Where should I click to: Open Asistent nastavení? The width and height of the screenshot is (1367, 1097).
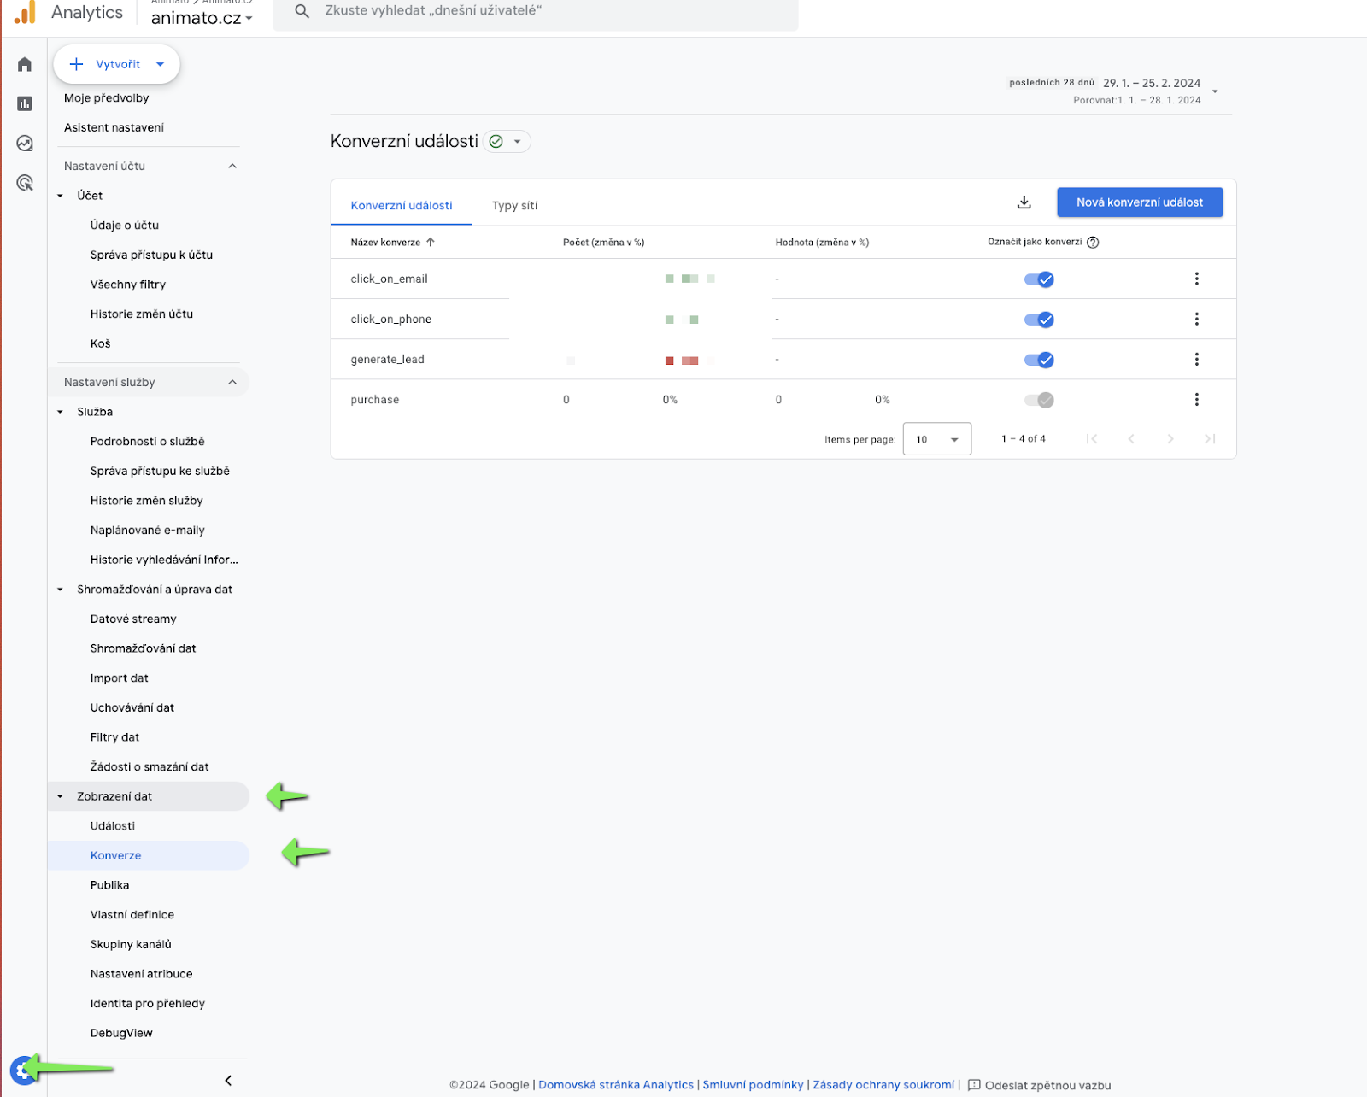[x=114, y=127]
